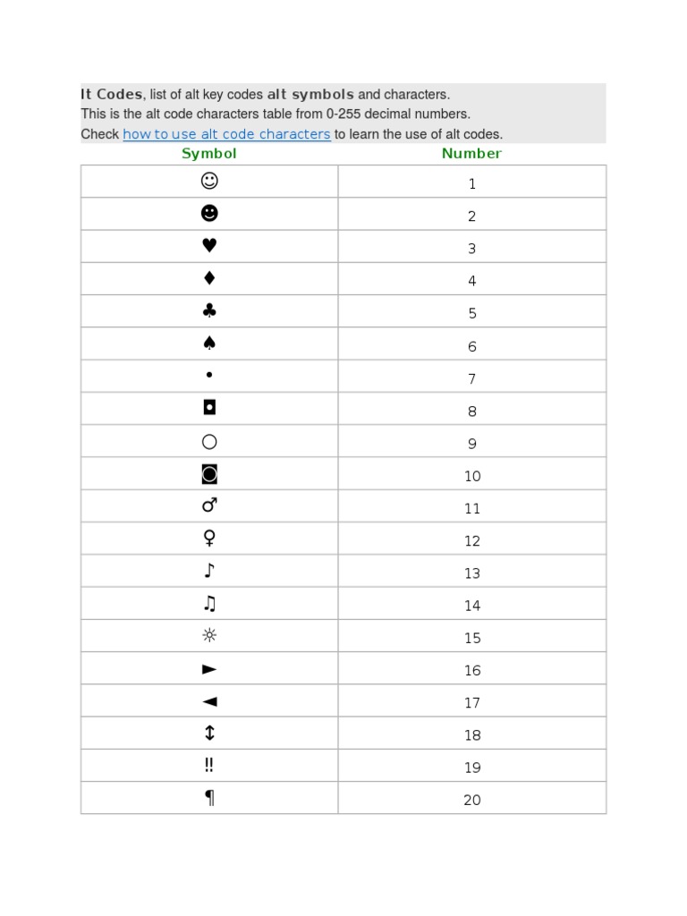
Task: Click the beamed music notes symbol
Action: point(209,604)
